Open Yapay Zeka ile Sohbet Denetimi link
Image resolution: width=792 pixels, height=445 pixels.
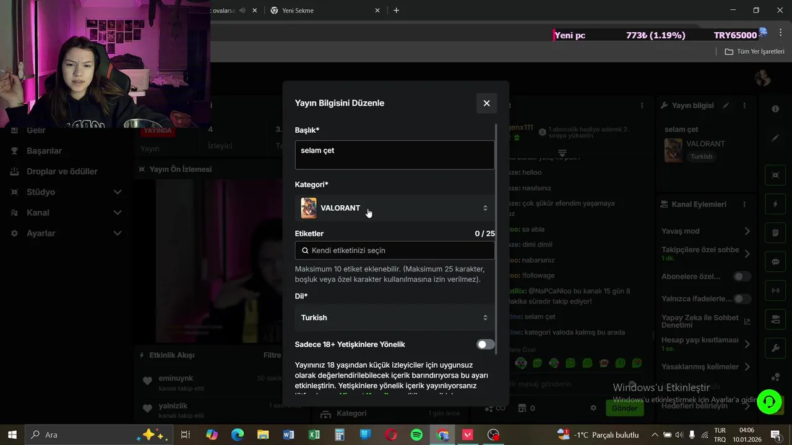click(705, 321)
